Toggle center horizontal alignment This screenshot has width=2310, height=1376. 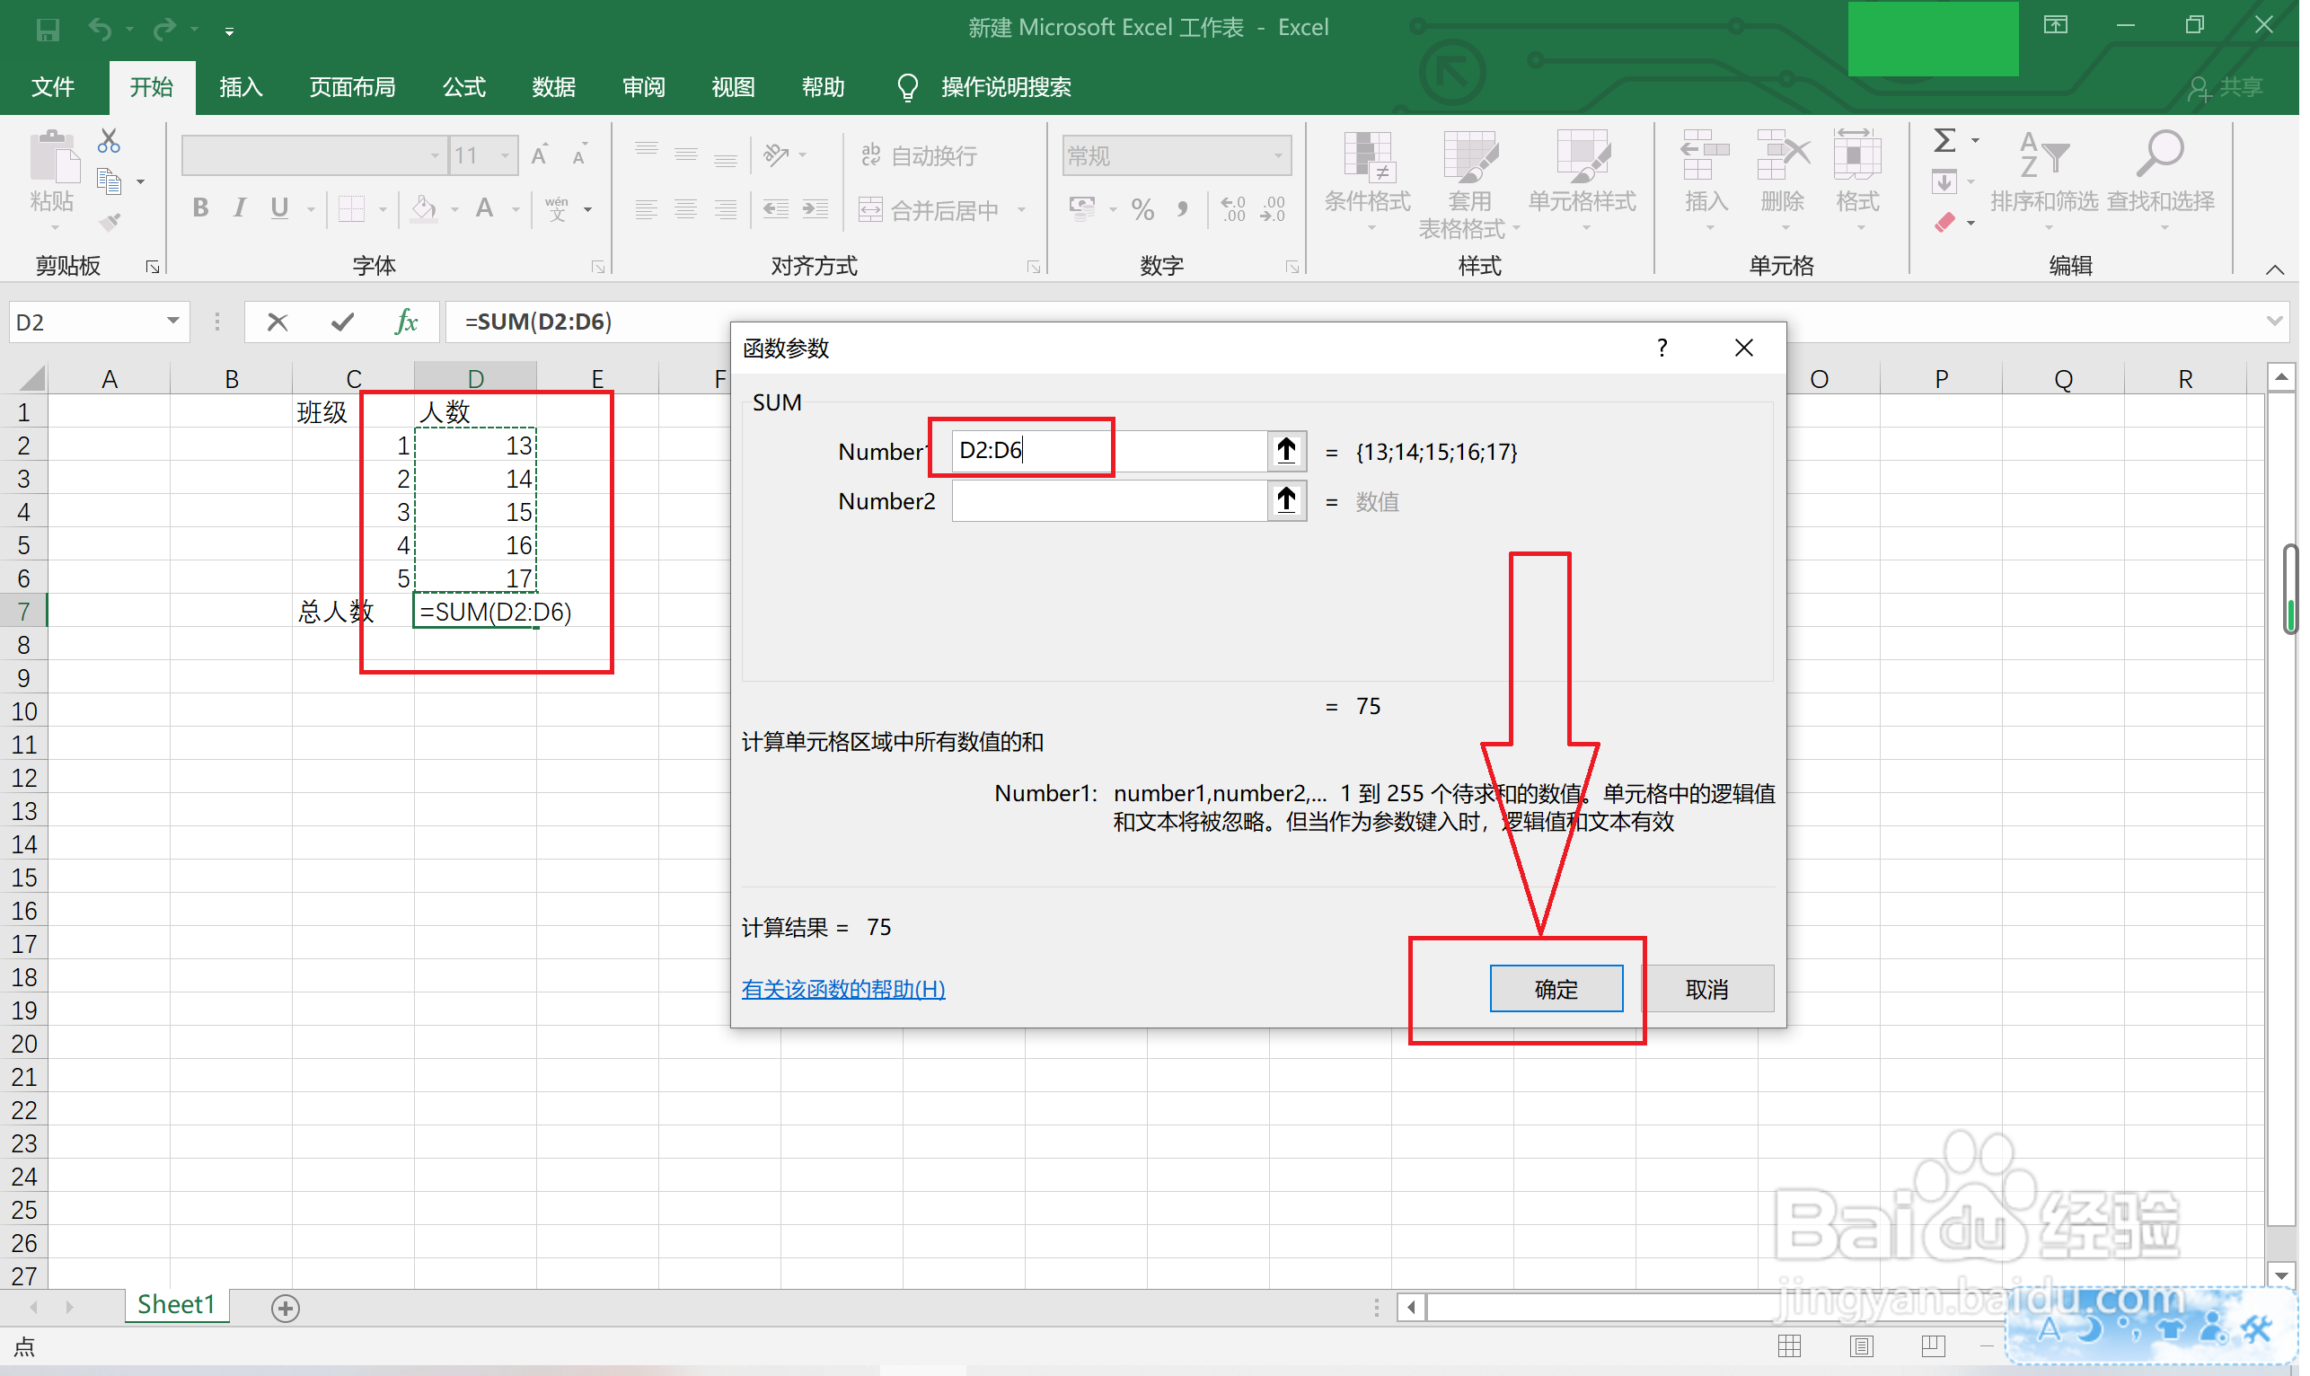click(688, 209)
